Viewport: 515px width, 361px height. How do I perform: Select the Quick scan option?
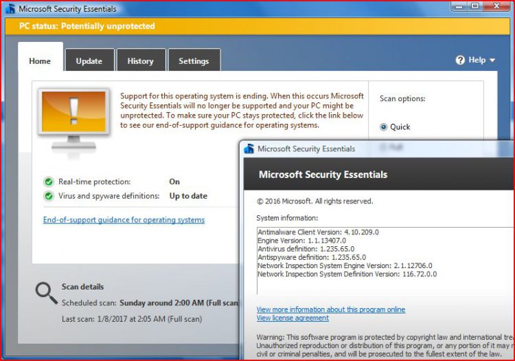383,127
